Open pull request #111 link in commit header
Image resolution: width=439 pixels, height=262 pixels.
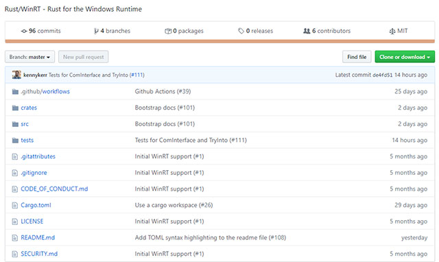coord(137,75)
